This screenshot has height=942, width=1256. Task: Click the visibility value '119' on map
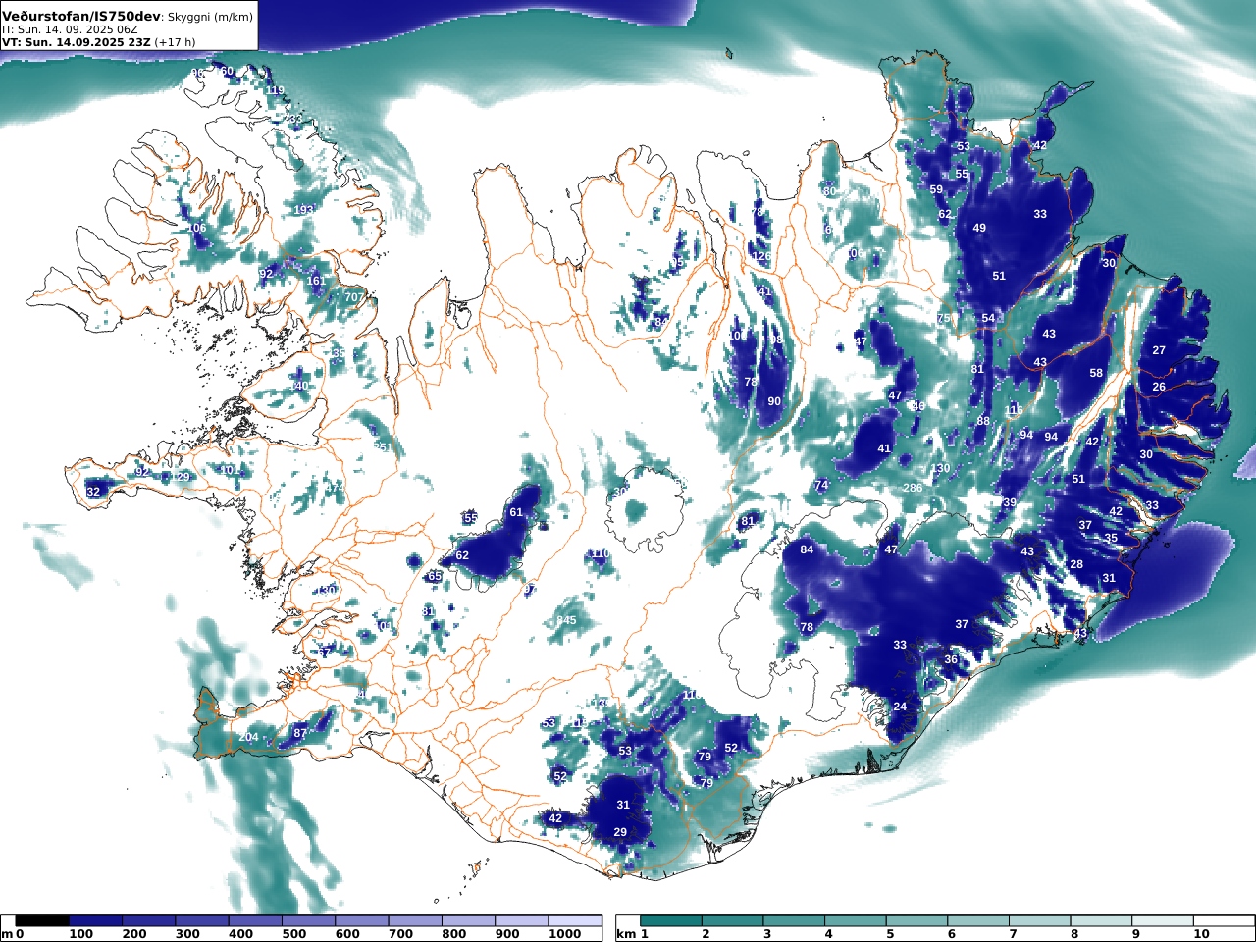pos(275,90)
